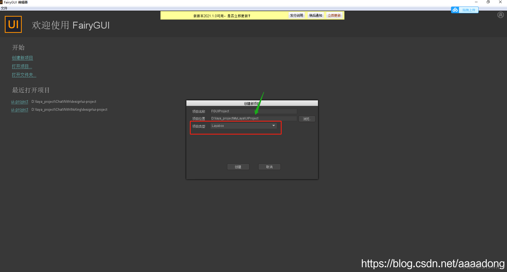Minimize the FairyGUI editor window
Viewport: 507px width, 272px height.
(x=476, y=2)
